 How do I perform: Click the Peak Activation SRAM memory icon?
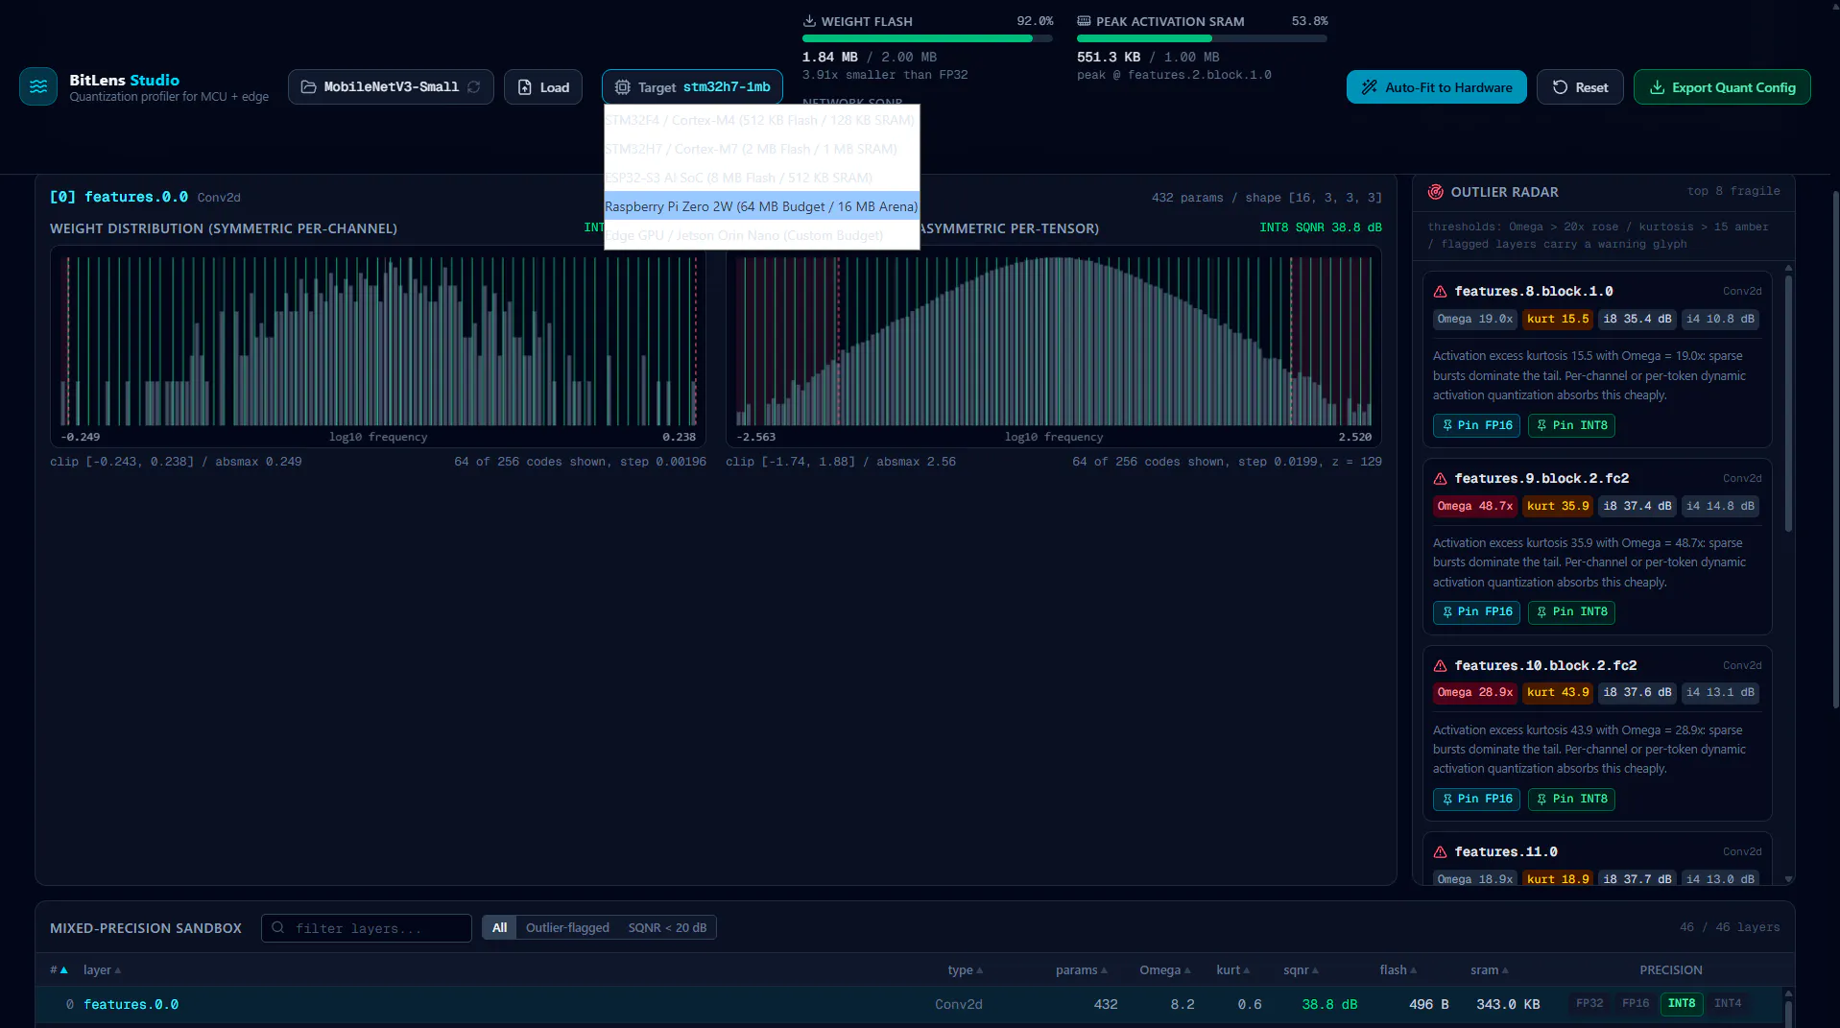(x=1084, y=21)
